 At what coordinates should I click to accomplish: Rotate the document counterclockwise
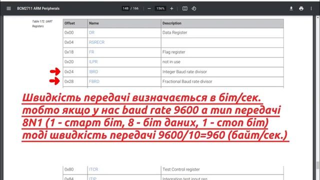194,8
